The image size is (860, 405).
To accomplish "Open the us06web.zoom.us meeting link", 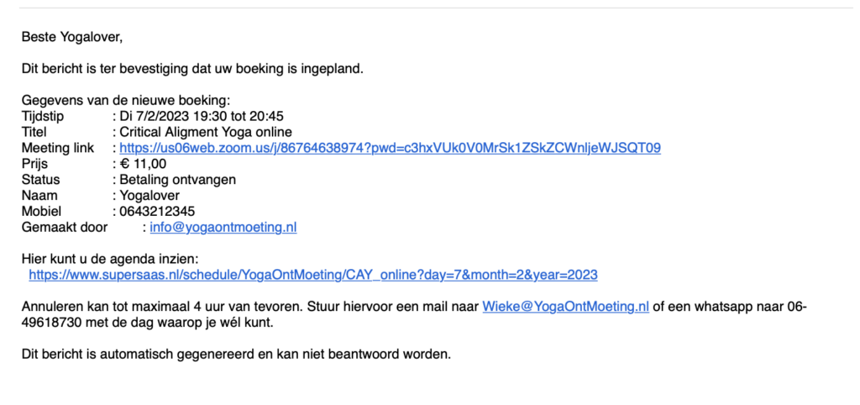I will pos(390,148).
